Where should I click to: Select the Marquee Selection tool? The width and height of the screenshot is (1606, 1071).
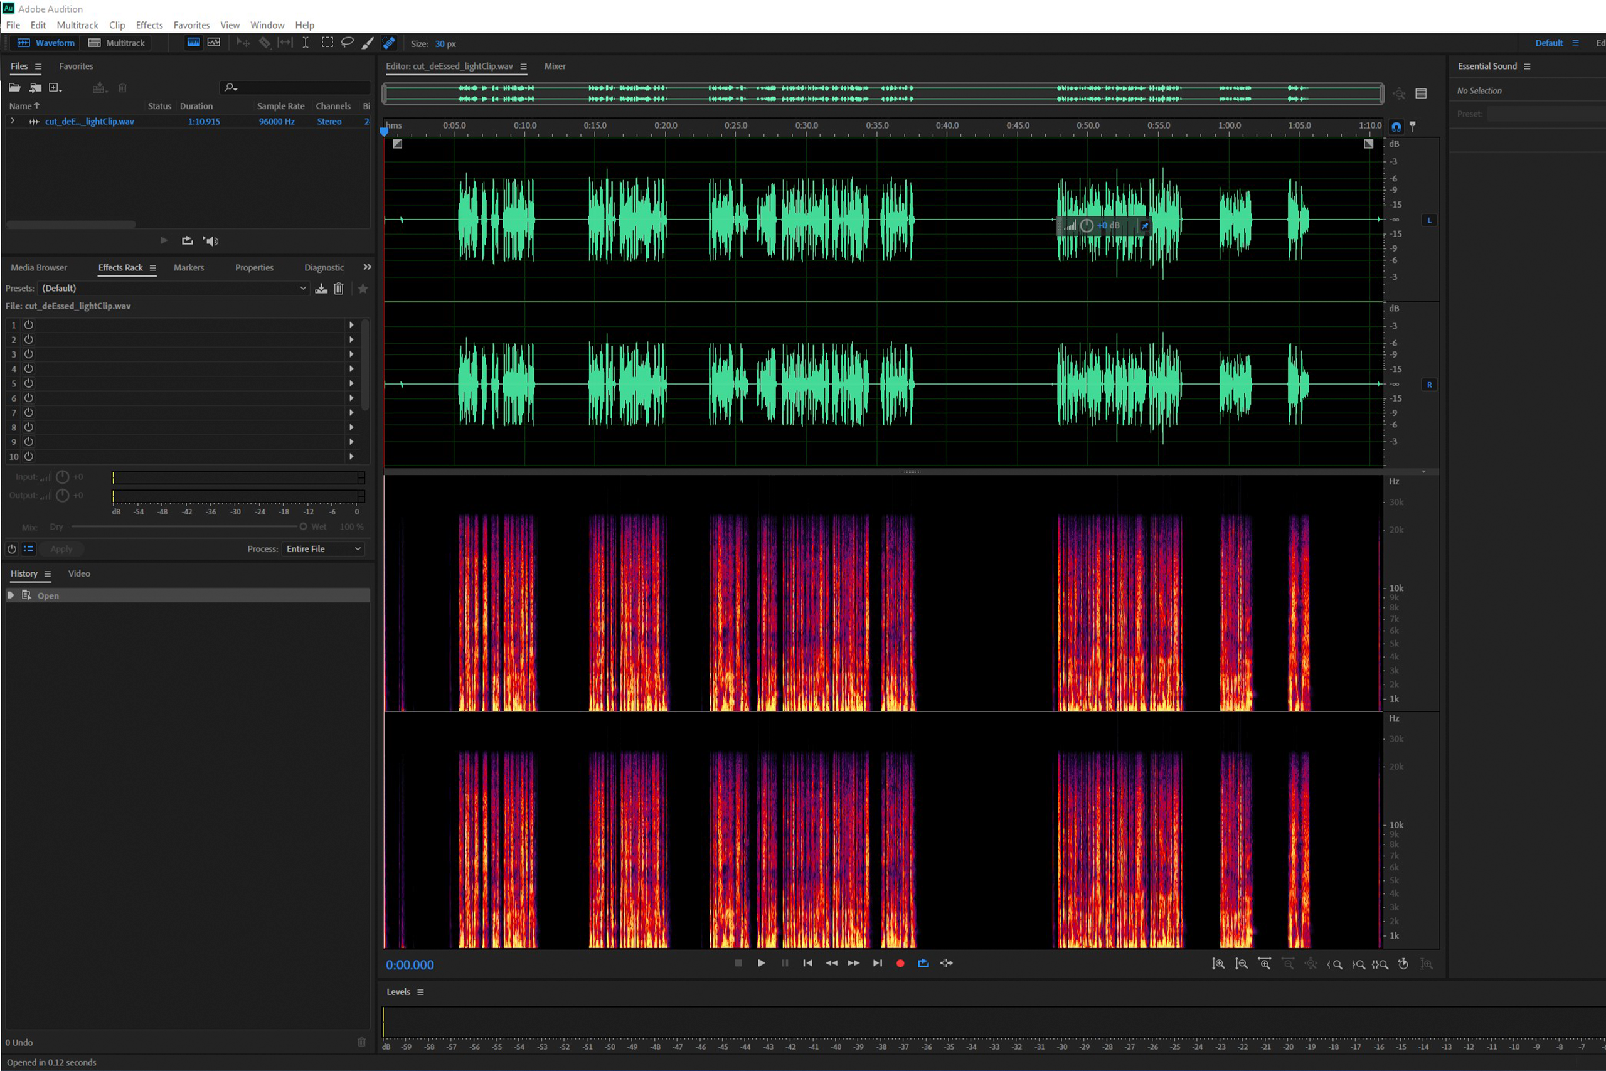[x=327, y=43]
